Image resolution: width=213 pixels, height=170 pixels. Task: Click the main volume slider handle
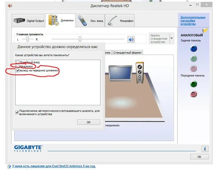tap(80, 39)
